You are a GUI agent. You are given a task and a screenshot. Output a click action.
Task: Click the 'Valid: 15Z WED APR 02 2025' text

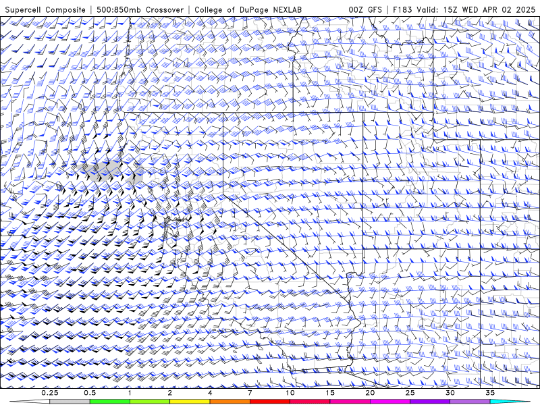coord(476,9)
